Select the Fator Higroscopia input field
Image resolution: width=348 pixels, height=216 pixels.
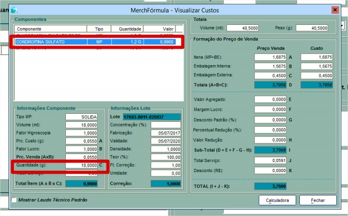point(82,133)
